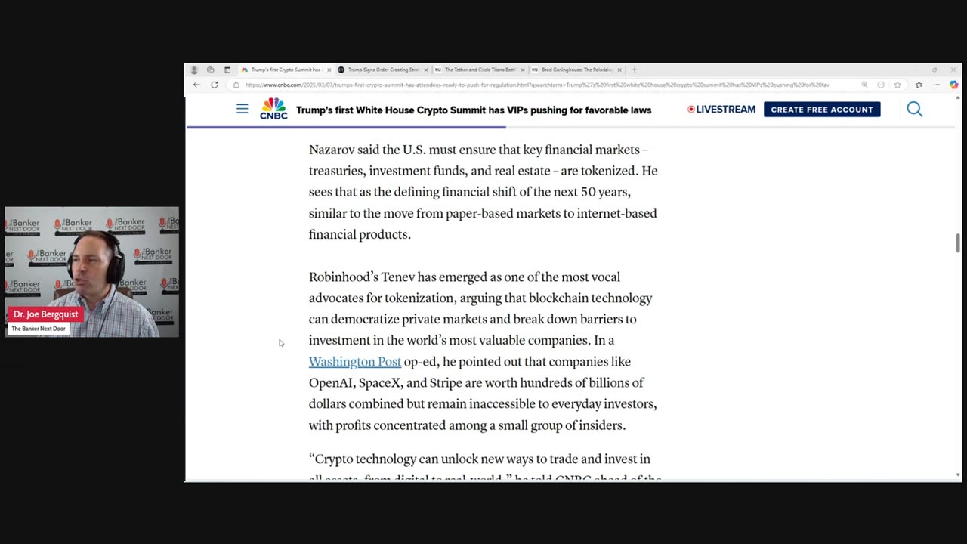Open the CNBC search magnifier
This screenshot has width=967, height=544.
tap(914, 110)
